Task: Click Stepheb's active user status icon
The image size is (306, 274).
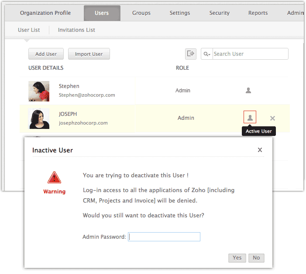Action: tap(248, 91)
